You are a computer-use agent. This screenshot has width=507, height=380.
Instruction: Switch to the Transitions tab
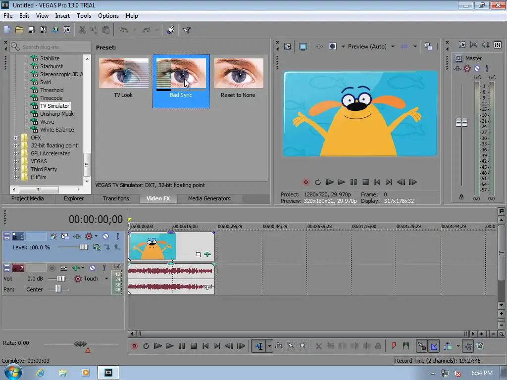(116, 198)
